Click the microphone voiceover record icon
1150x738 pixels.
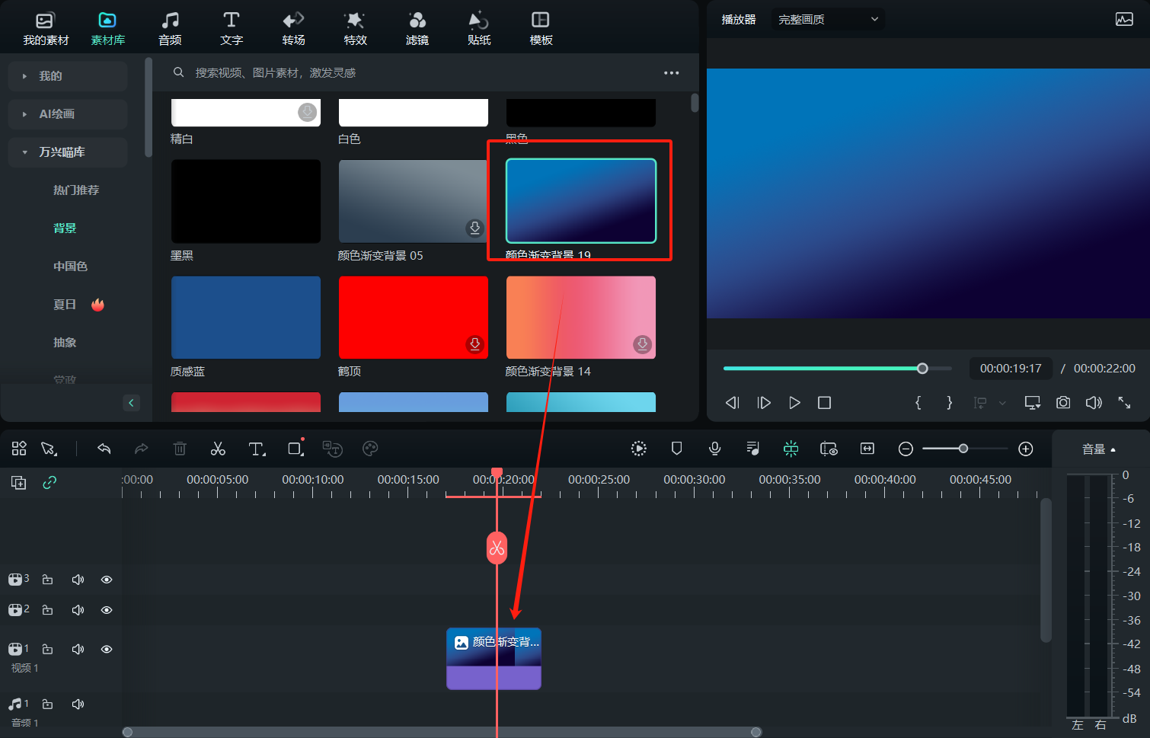[714, 449]
